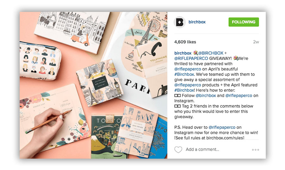The height and width of the screenshot is (170, 285).
Task: Open the birchbox username in the header
Action: (x=197, y=22)
